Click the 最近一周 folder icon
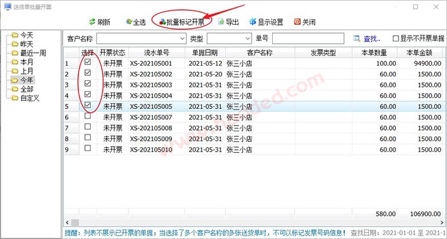 (x=15, y=53)
